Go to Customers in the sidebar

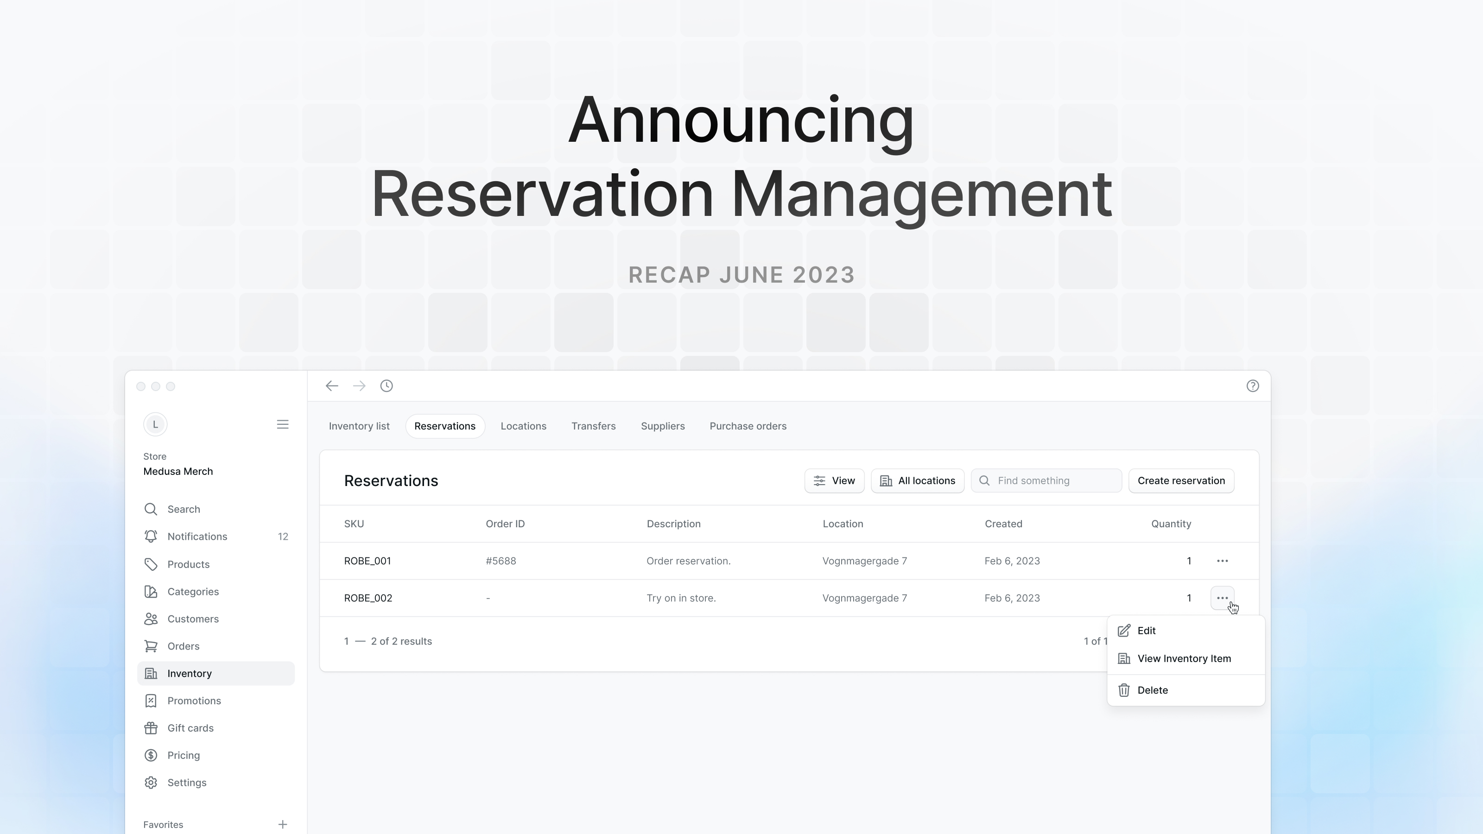216,619
